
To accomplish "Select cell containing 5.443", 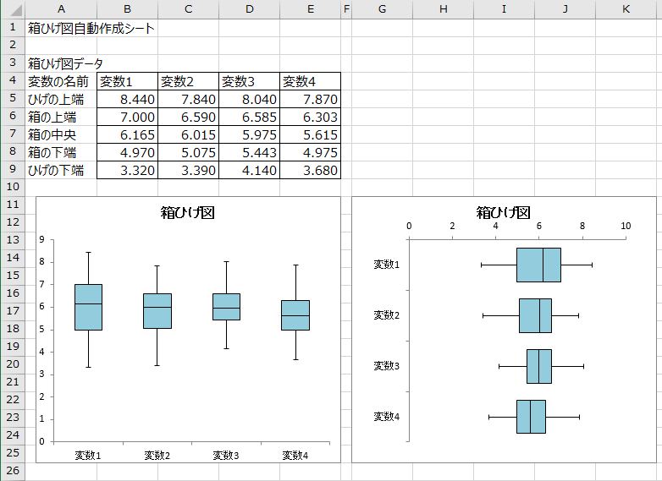I will point(249,152).
